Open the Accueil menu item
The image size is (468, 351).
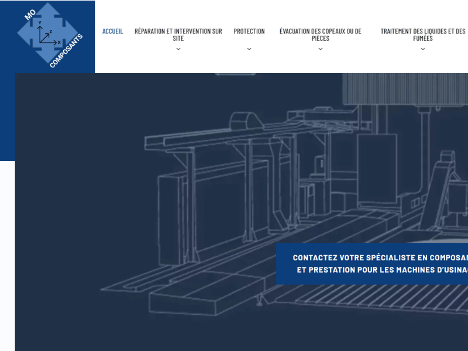click(112, 32)
